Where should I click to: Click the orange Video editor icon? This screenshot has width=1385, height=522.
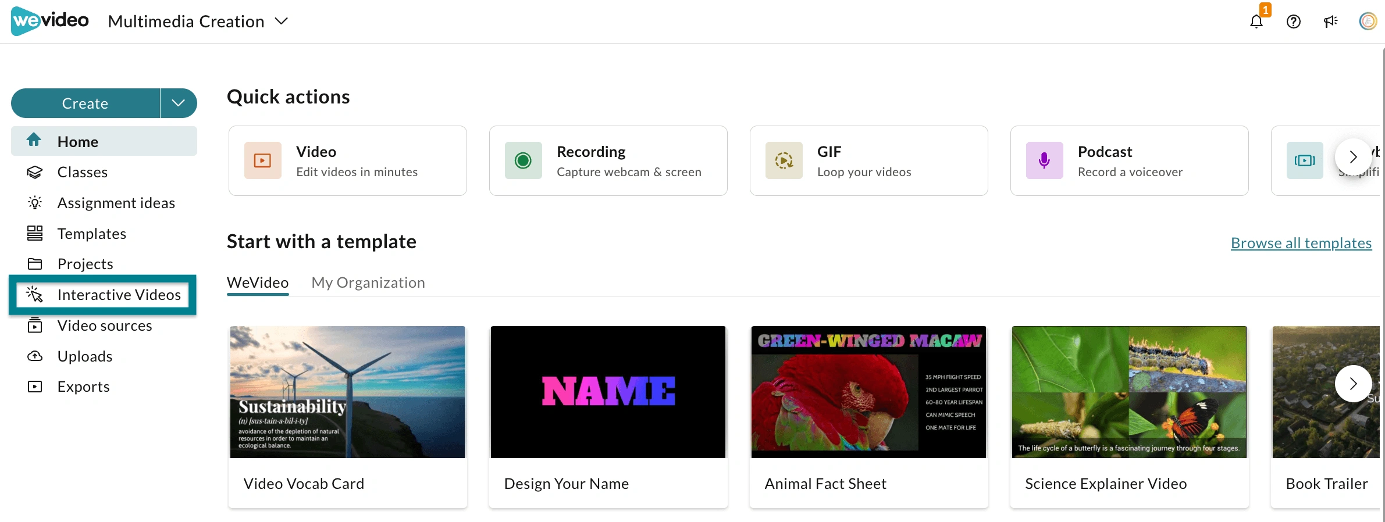(263, 160)
